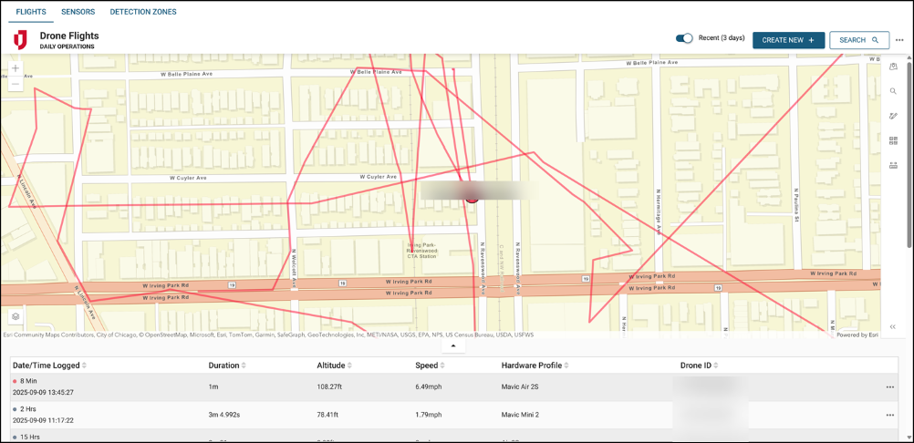Switch to the Sensors tab
This screenshot has width=914, height=443.
coord(78,12)
